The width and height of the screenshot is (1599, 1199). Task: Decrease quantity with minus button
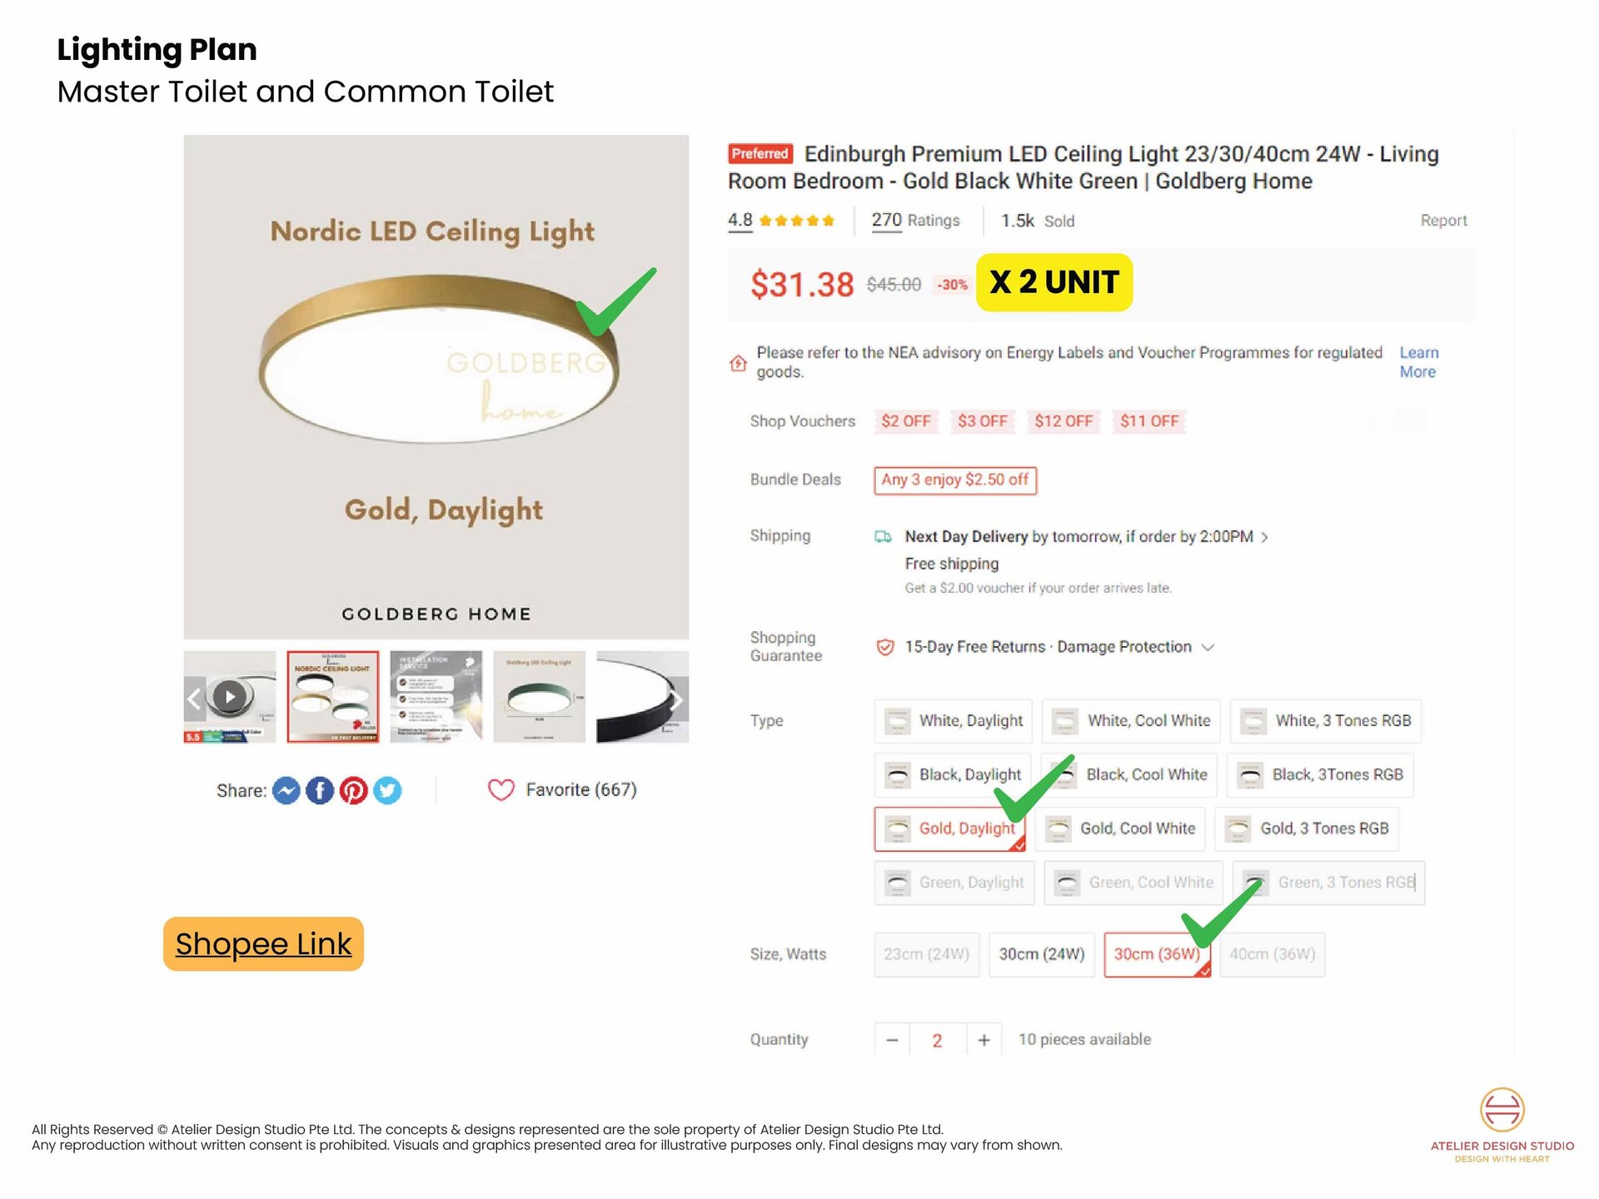[892, 1040]
